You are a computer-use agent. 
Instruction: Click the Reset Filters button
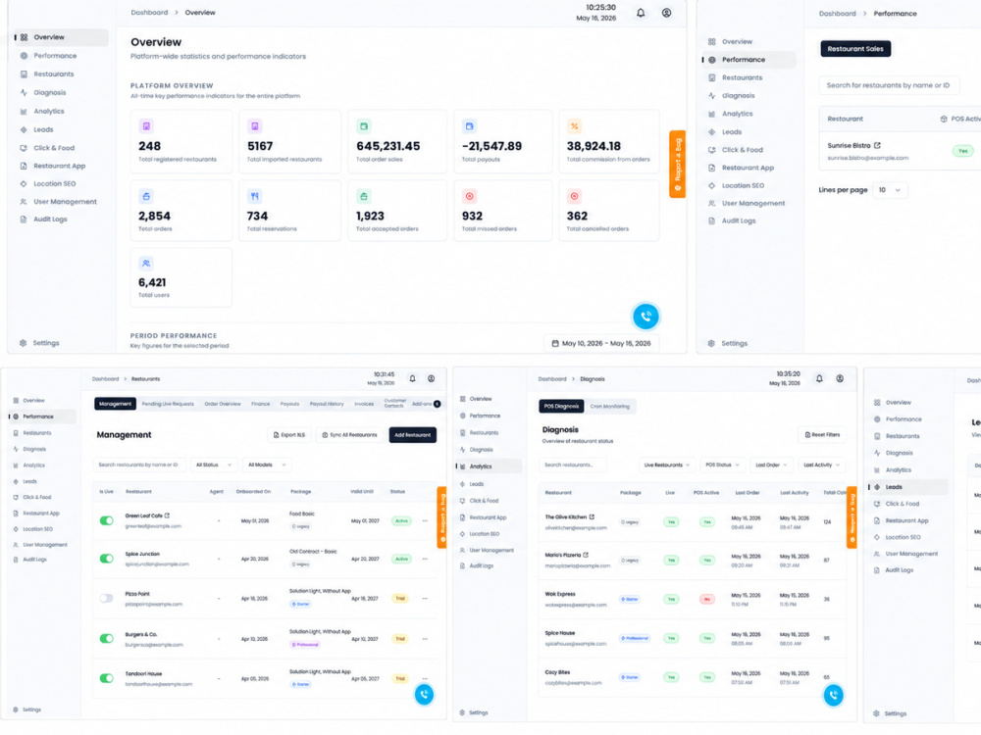[822, 434]
